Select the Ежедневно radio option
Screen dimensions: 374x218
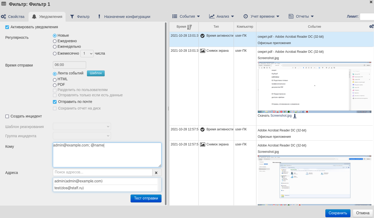click(55, 41)
